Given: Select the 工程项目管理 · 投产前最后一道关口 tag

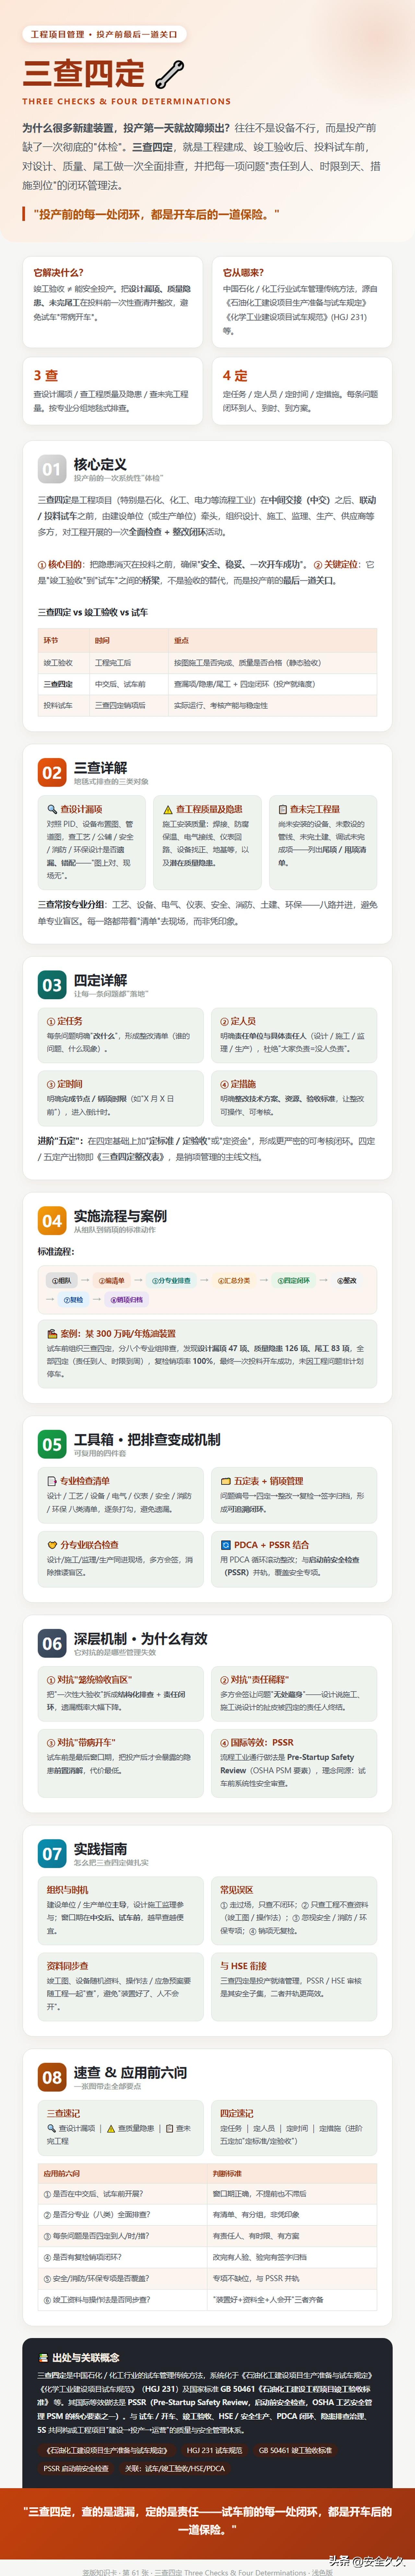Looking at the screenshot, I should [104, 34].
